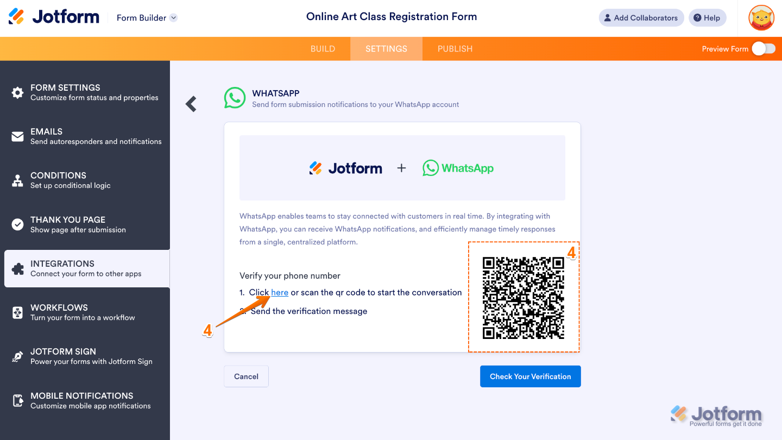
Task: Click the Form Settings gear icon
Action: tap(18, 92)
